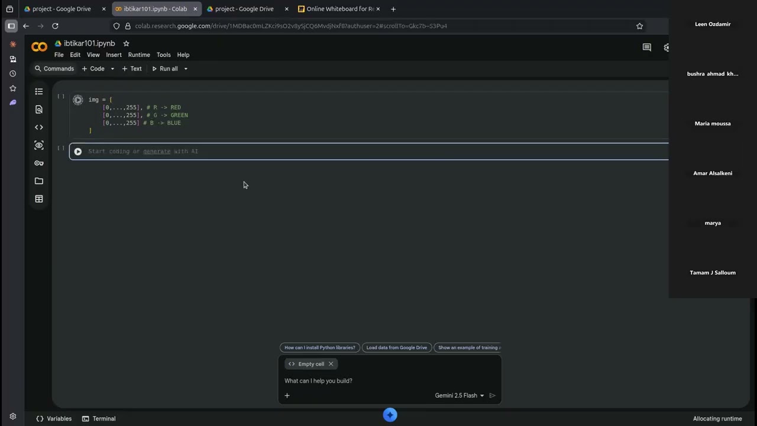Open the Tools menu
This screenshot has width=757, height=426.
[164, 55]
